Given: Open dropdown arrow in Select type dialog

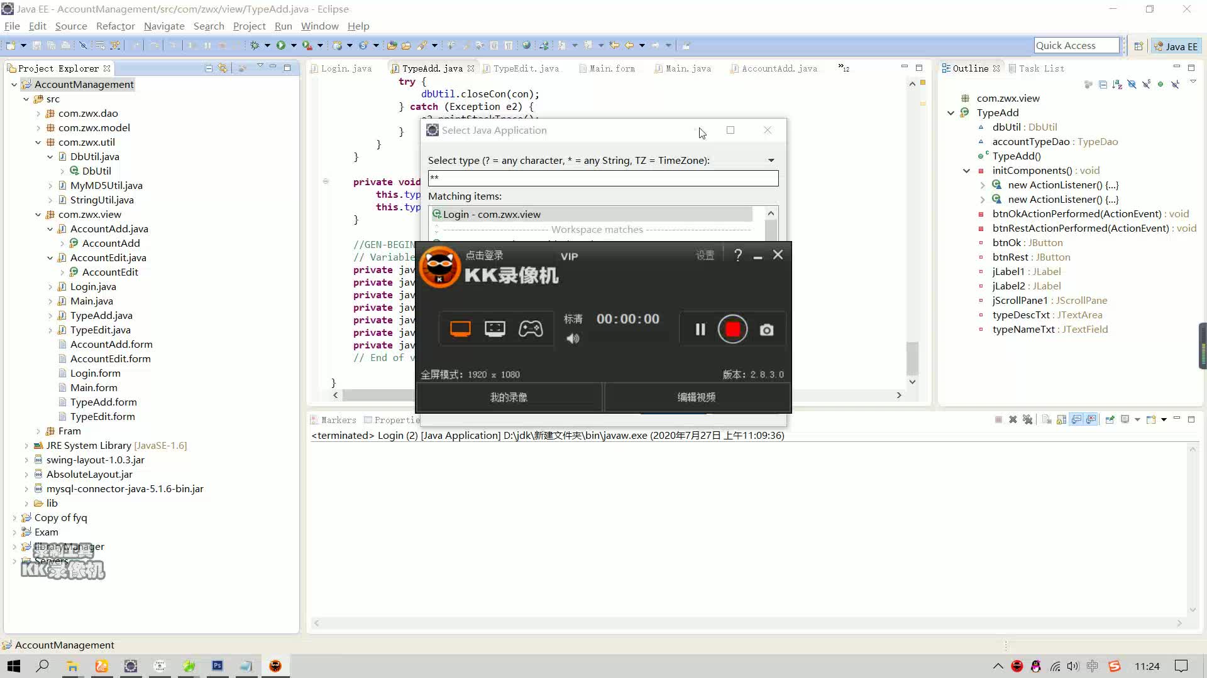Looking at the screenshot, I should pos(771,161).
